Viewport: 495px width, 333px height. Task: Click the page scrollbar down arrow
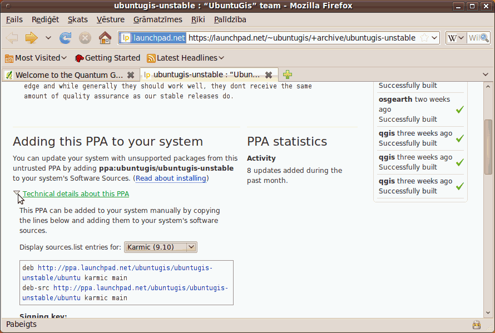click(488, 313)
